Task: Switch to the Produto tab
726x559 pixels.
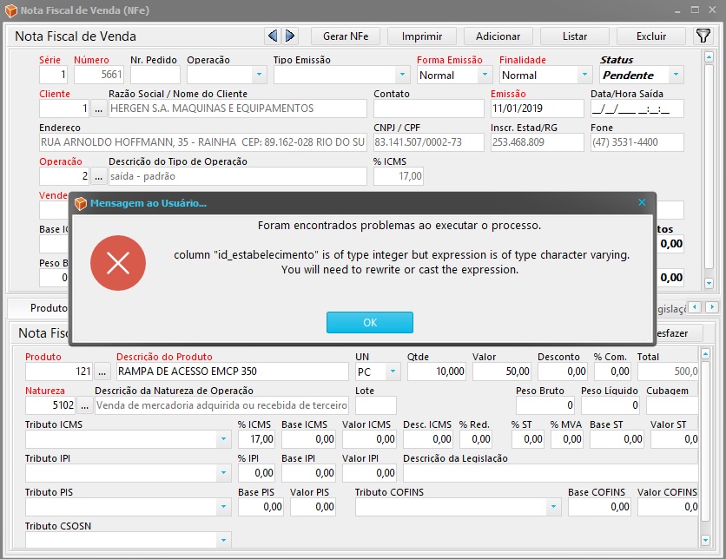Action: pyautogui.click(x=49, y=308)
